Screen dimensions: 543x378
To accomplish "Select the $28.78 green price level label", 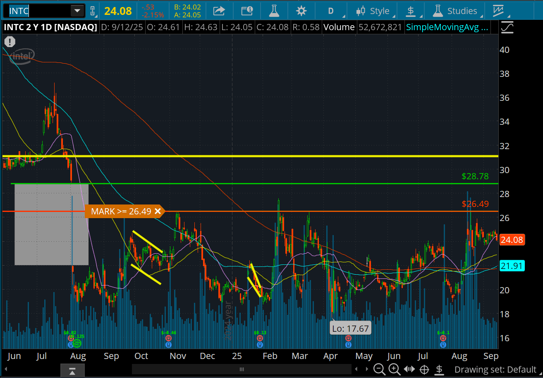I will coord(475,176).
